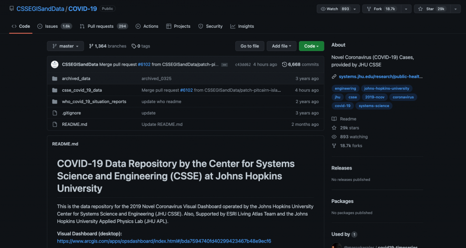Click the fork icon in the Fork button
Screen dimensions: 466x248
pos(369,9)
